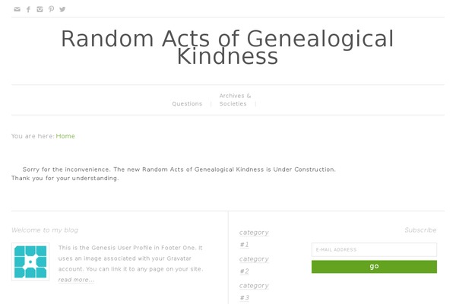Viewport: 456px width, 304px height.
Task: Open the category #2 link
Action: [254, 265]
